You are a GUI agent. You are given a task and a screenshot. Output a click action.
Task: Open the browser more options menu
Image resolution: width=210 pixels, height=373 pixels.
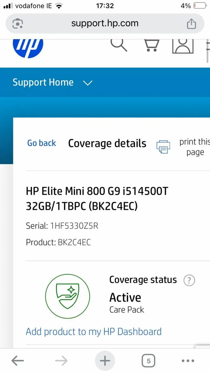coord(188,361)
